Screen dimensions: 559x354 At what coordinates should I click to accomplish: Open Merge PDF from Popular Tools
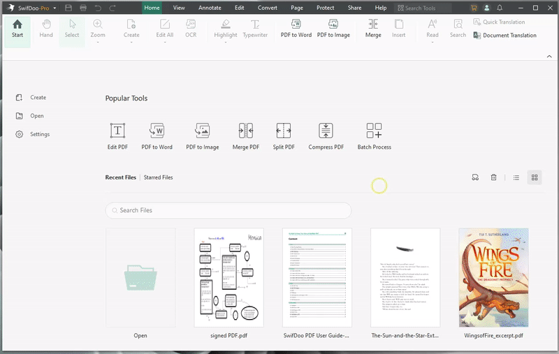(x=246, y=136)
